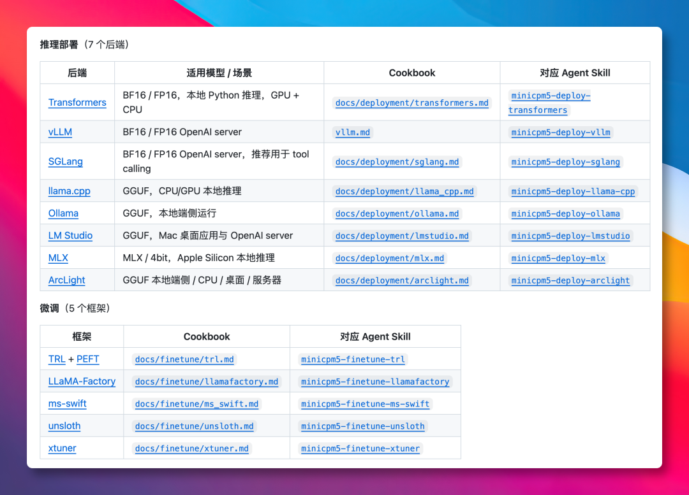Open docs/deployment/ollama.md cookbook
689x495 pixels.
point(397,213)
